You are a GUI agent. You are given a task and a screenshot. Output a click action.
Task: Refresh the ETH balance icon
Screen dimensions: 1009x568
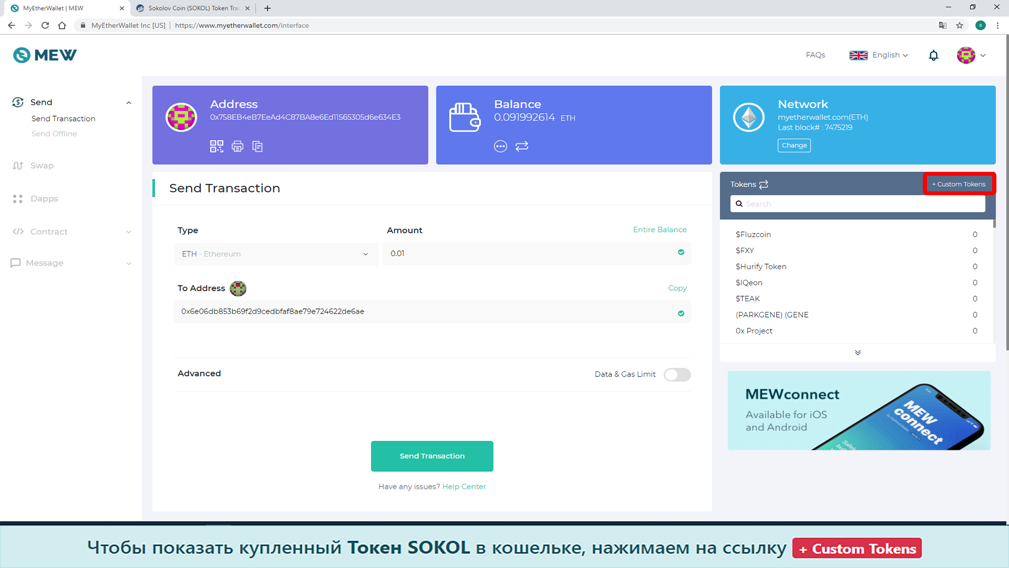coord(522,146)
